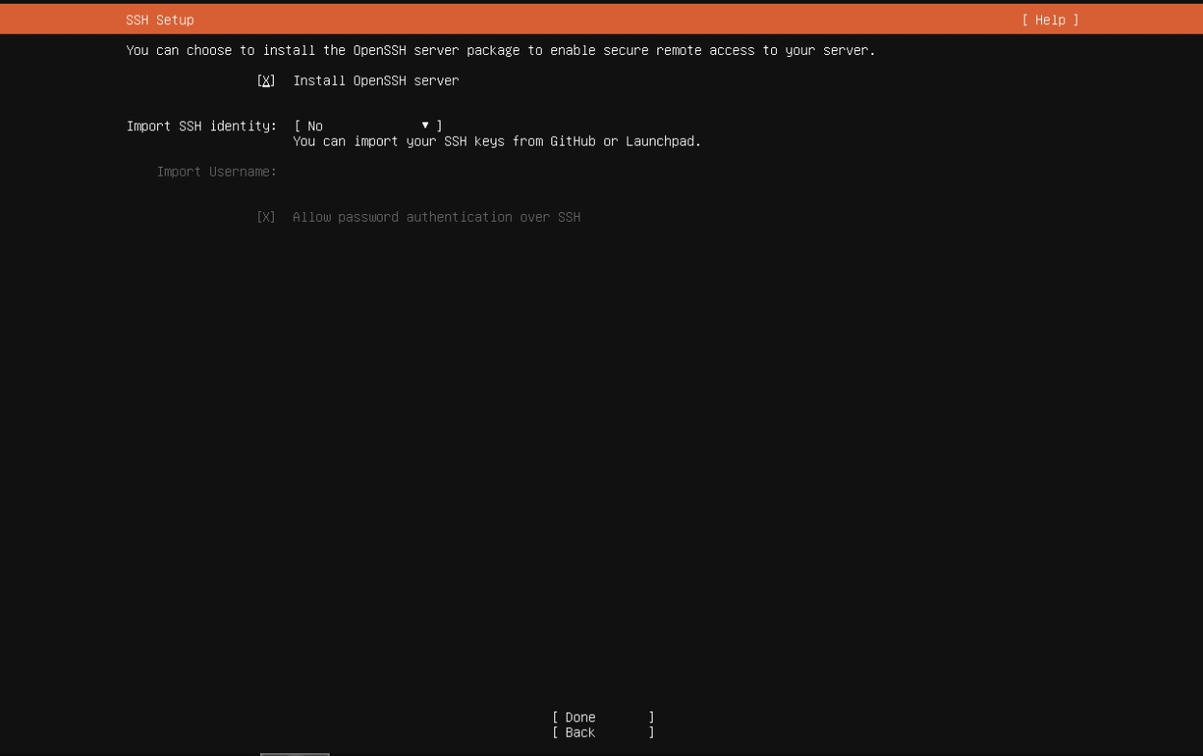
Task: Click the 'Import SSH identity:' label
Action: [202, 126]
